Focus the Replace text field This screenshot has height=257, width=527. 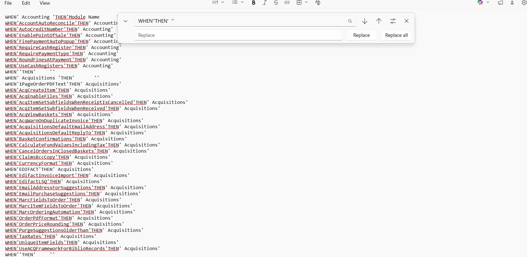(x=238, y=35)
